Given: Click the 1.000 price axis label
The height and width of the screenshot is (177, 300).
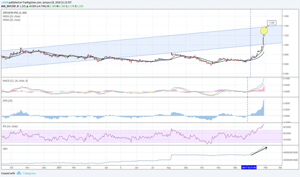Looking at the screenshot, I should pos(286,45).
